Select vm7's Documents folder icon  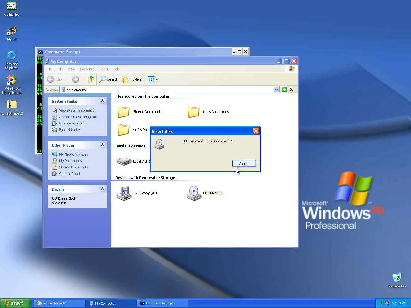point(124,130)
